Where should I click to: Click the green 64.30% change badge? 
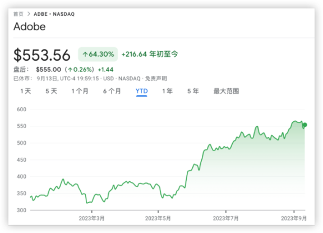coord(98,54)
